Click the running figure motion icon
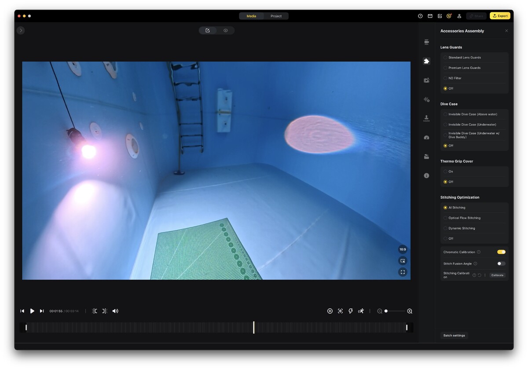 point(361,311)
